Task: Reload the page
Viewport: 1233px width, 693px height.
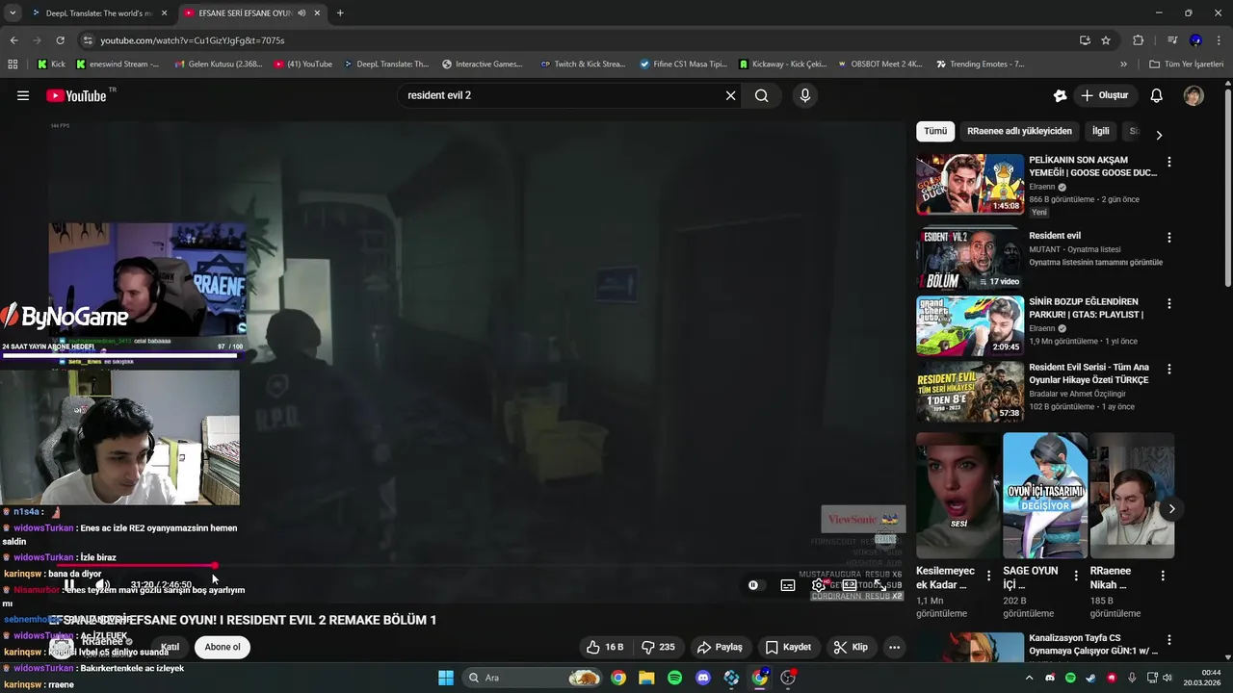Action: [60, 40]
